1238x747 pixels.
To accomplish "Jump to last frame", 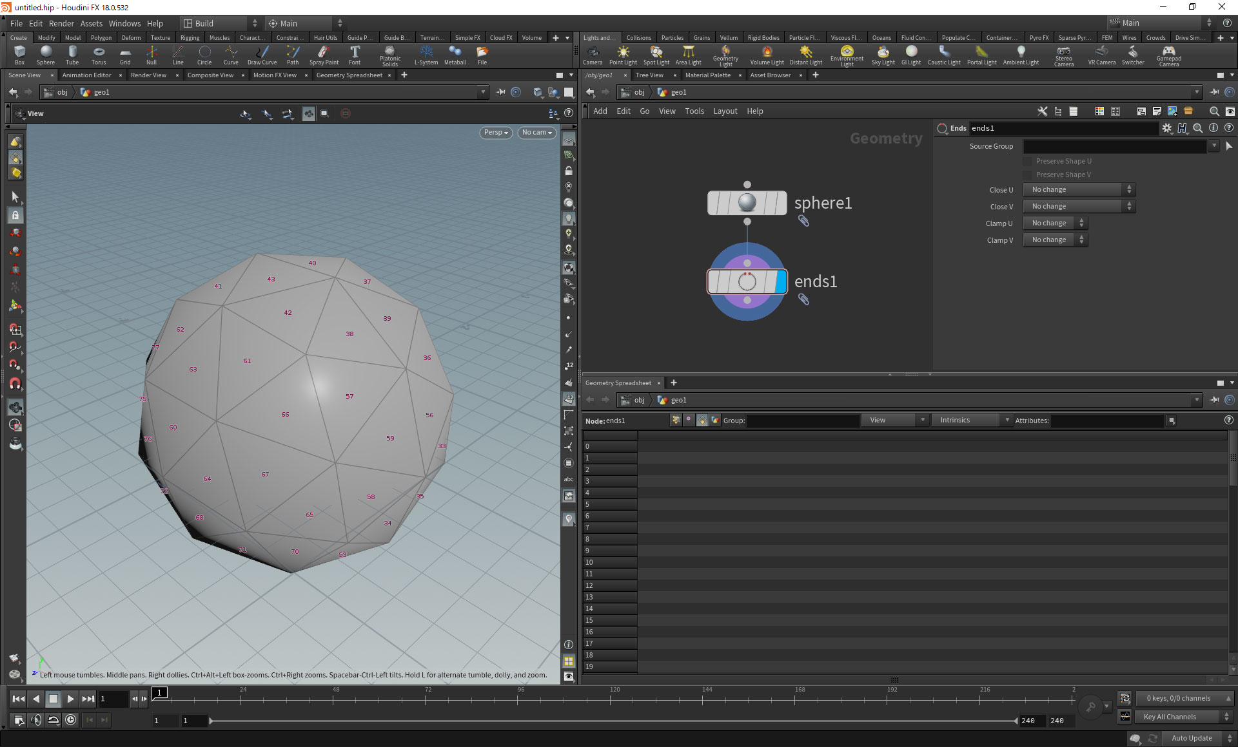I will [88, 699].
